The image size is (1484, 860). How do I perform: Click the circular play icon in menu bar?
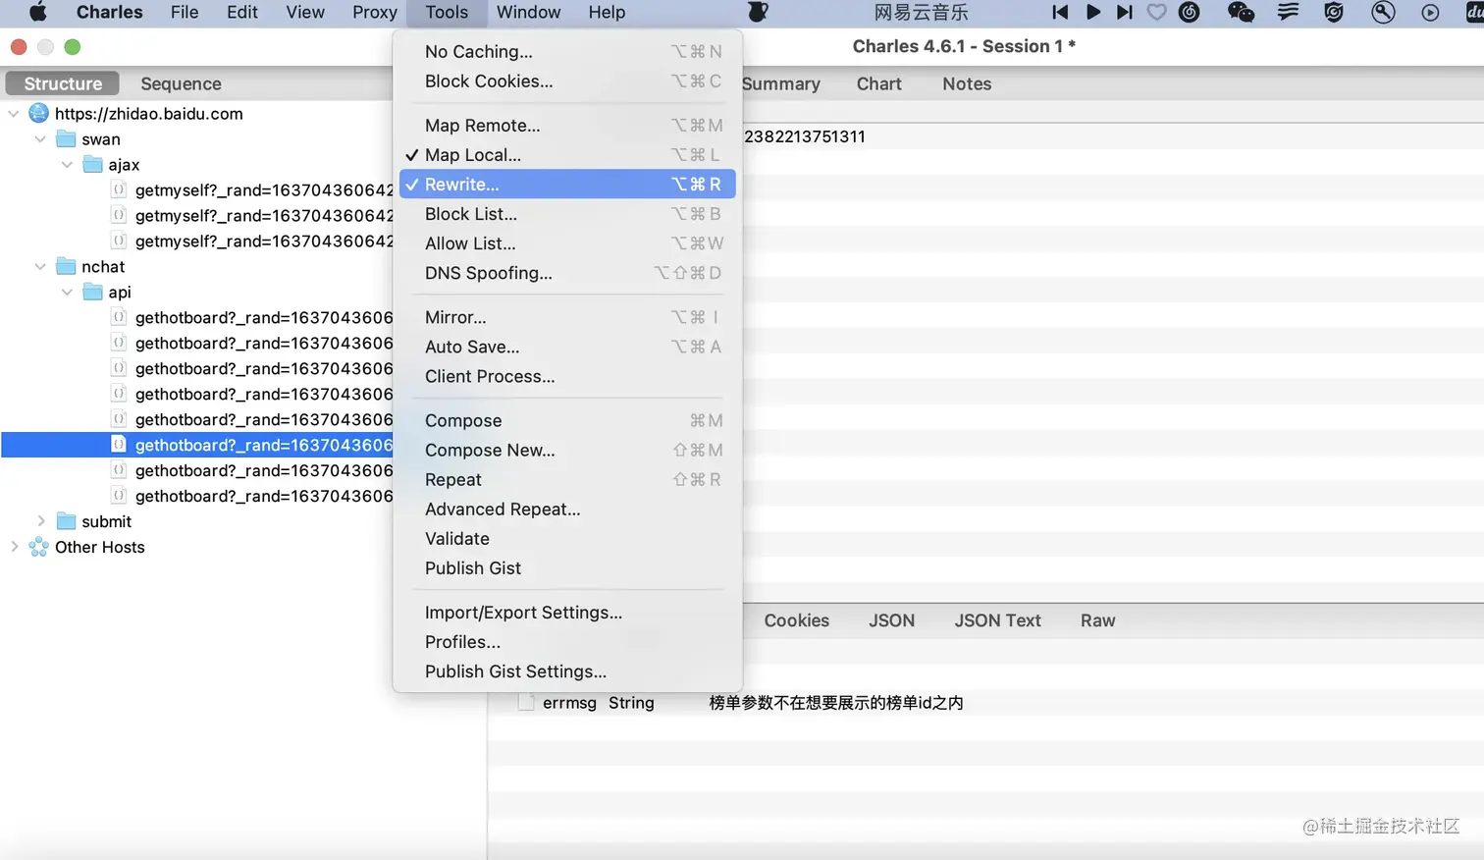tap(1431, 13)
